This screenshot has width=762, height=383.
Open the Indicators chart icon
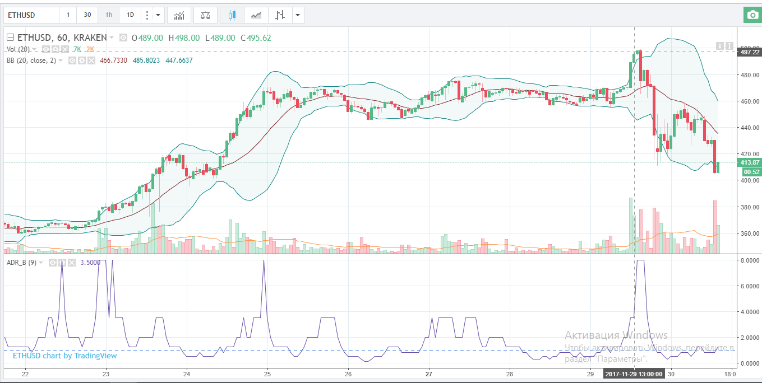click(179, 15)
